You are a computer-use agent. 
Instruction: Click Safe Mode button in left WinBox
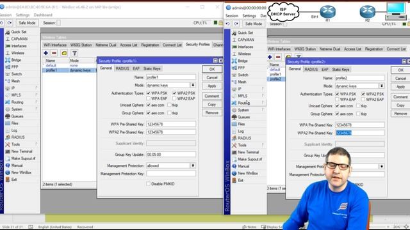[27, 23]
